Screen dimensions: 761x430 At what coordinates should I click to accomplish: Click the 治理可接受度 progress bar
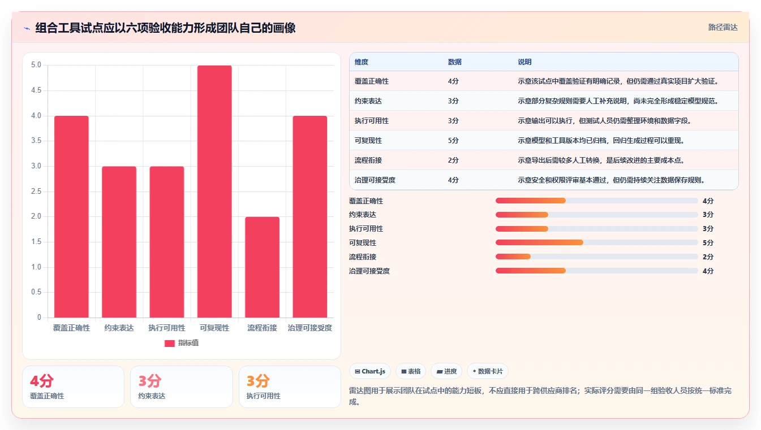[597, 271]
